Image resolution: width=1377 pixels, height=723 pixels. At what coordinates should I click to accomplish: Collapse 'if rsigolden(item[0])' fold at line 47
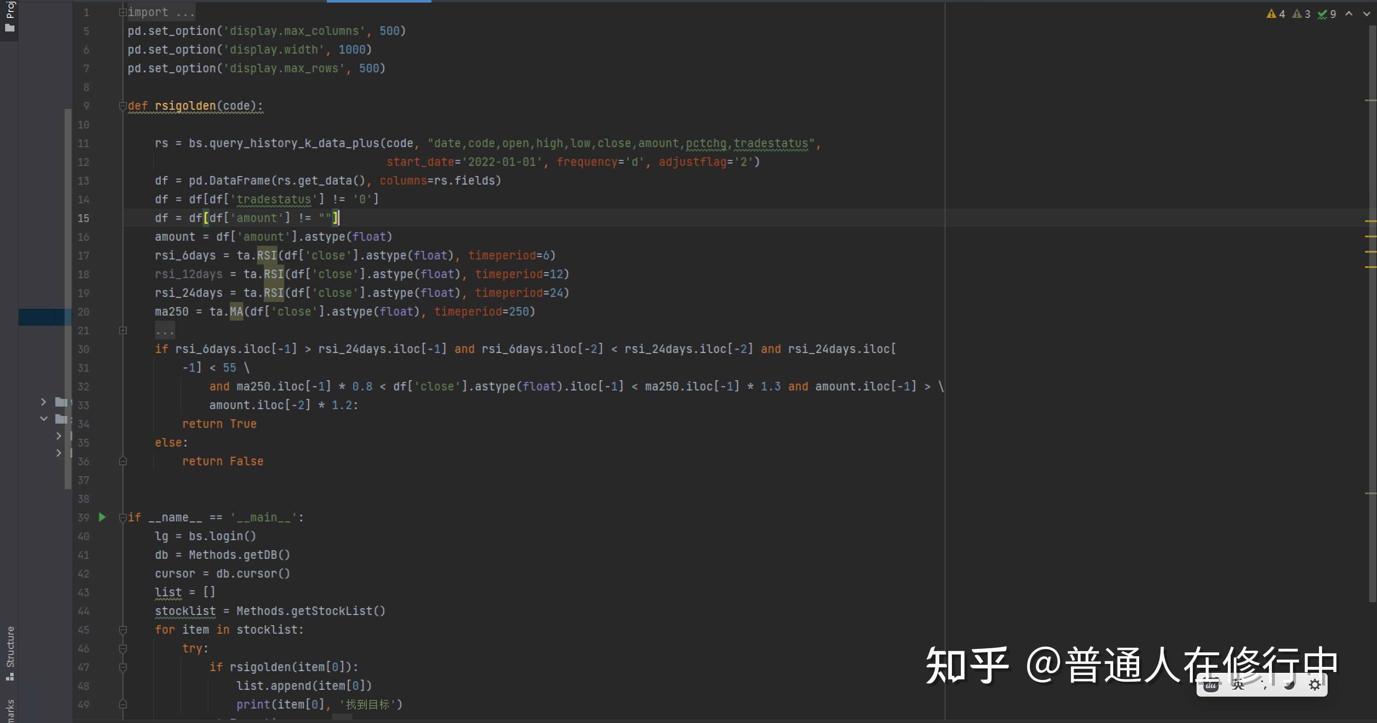point(123,667)
